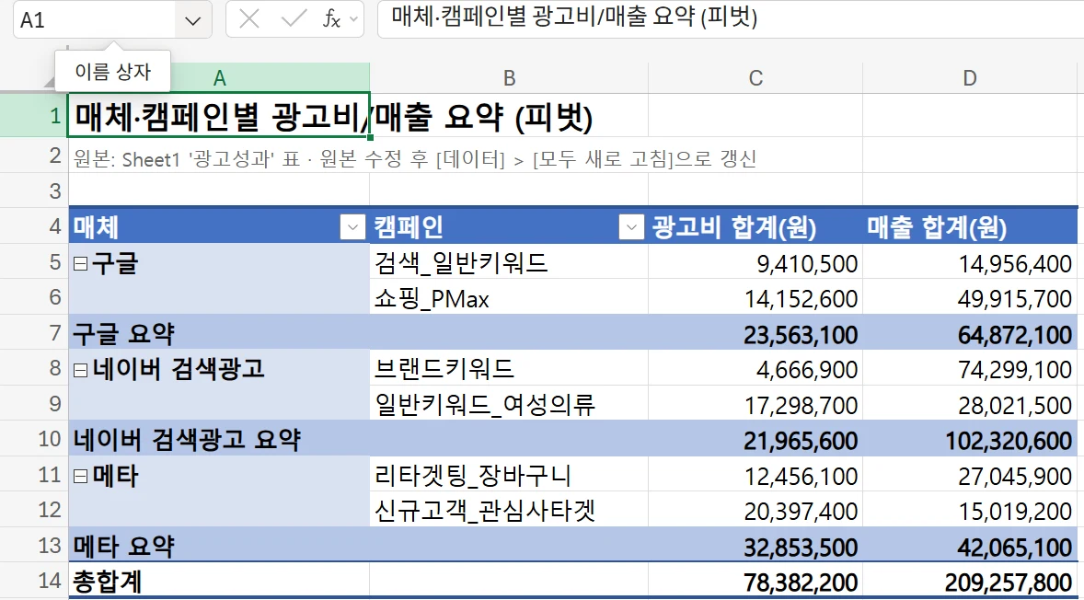Select the 쇼핑_PMax cell

click(x=509, y=298)
